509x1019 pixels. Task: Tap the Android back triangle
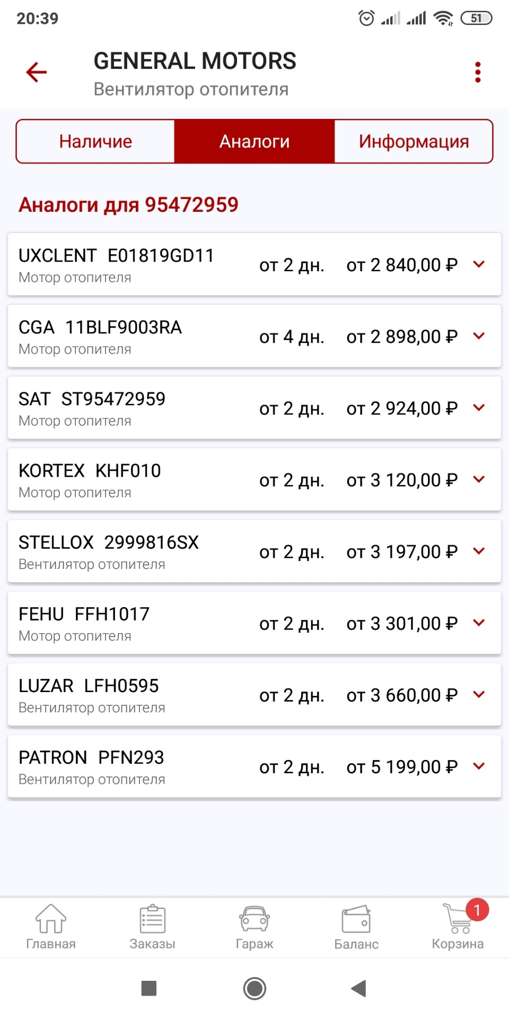(359, 988)
